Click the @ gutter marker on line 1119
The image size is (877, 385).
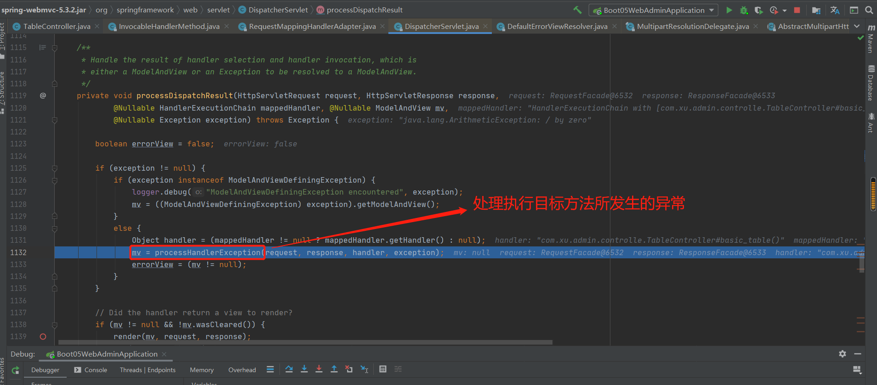[x=43, y=95]
